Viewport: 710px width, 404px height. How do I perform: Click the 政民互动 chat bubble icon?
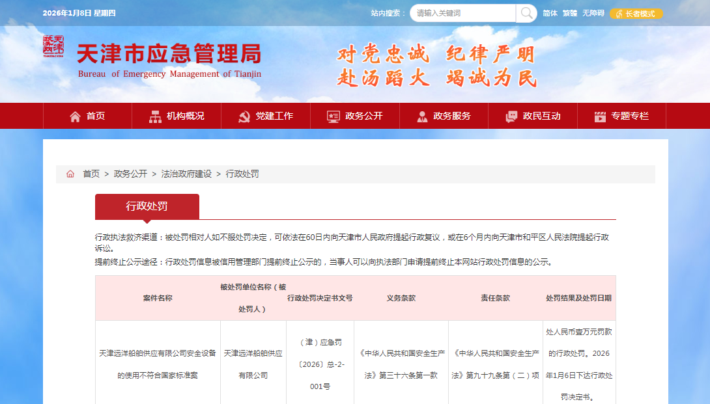click(511, 116)
